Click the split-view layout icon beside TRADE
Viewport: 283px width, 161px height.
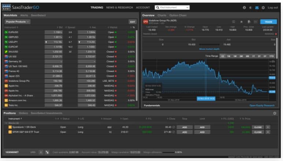tap(234, 22)
